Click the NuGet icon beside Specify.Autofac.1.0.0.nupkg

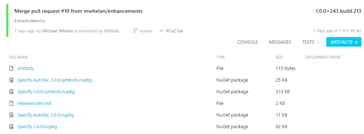(x=11, y=115)
